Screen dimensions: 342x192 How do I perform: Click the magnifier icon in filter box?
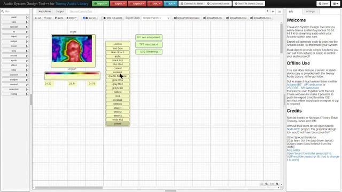[x=3, y=11]
